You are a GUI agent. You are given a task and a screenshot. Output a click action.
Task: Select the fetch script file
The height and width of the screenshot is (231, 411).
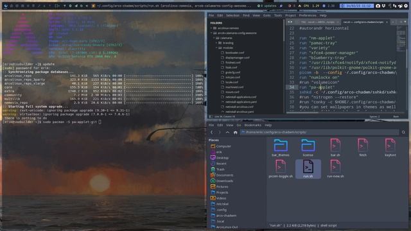tap(363, 148)
